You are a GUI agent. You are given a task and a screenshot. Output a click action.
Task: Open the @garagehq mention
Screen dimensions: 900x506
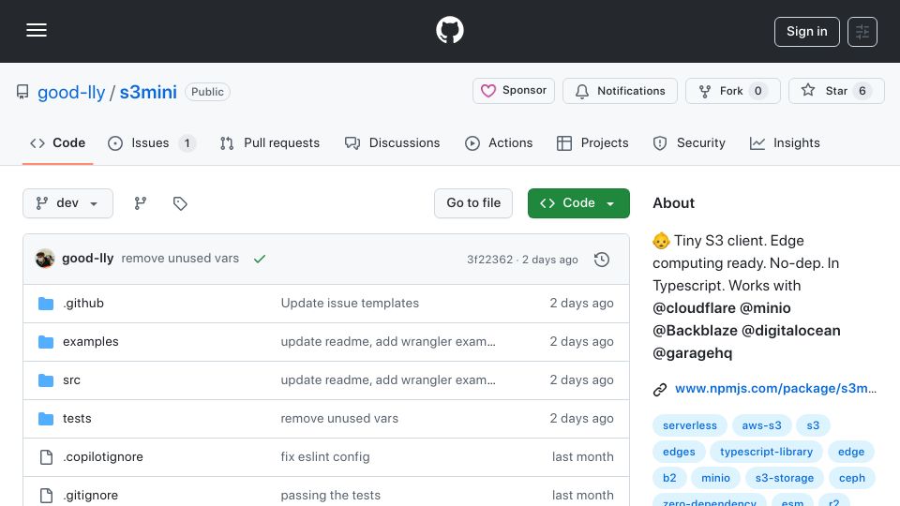point(692,353)
